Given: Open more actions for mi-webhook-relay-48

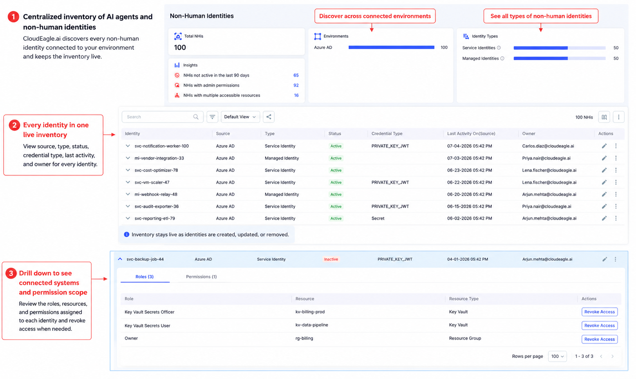Looking at the screenshot, I should click(x=616, y=195).
